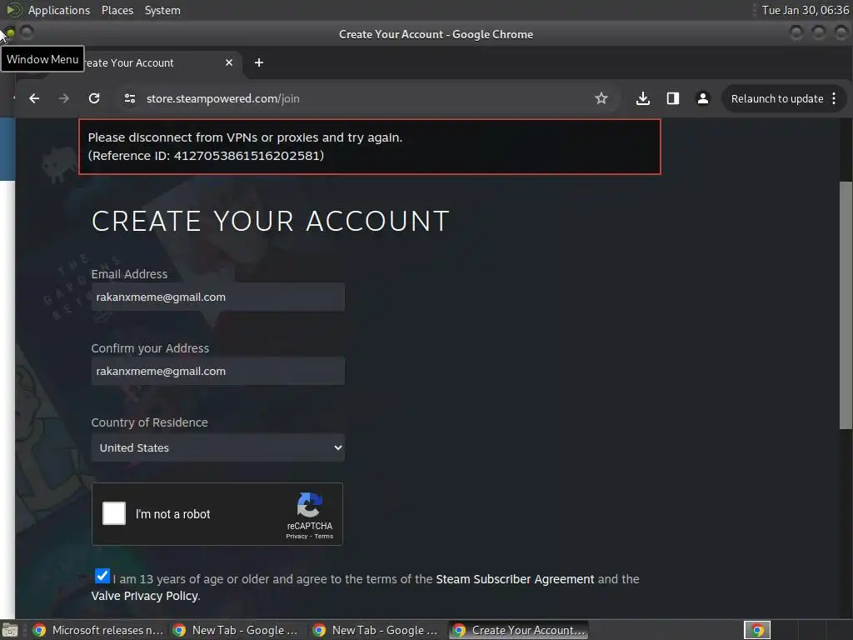Click the Applications menu logo icon
Screen dimensions: 853x640
(x=13, y=10)
